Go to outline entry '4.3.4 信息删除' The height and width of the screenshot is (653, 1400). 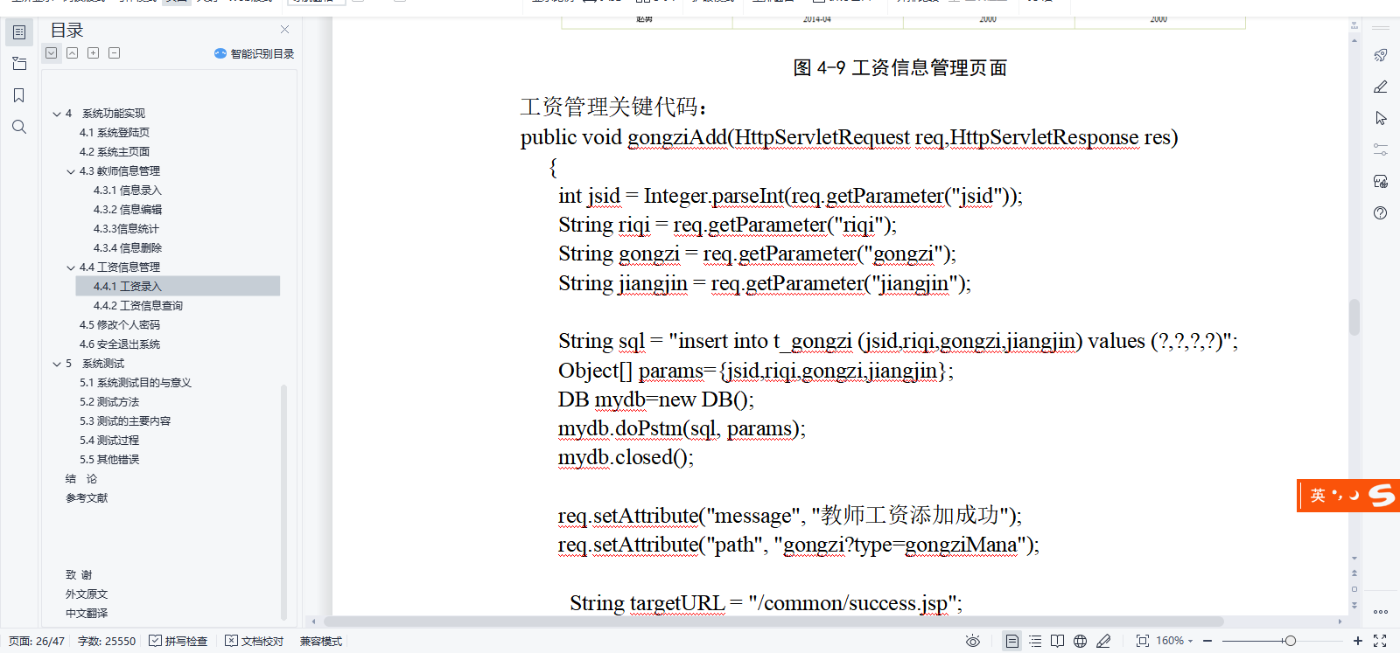(128, 248)
